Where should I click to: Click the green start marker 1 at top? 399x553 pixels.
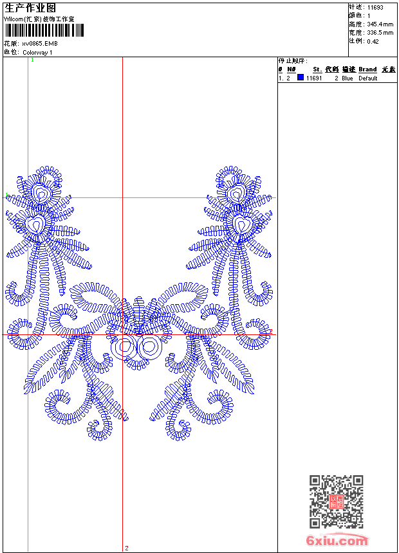click(32, 59)
